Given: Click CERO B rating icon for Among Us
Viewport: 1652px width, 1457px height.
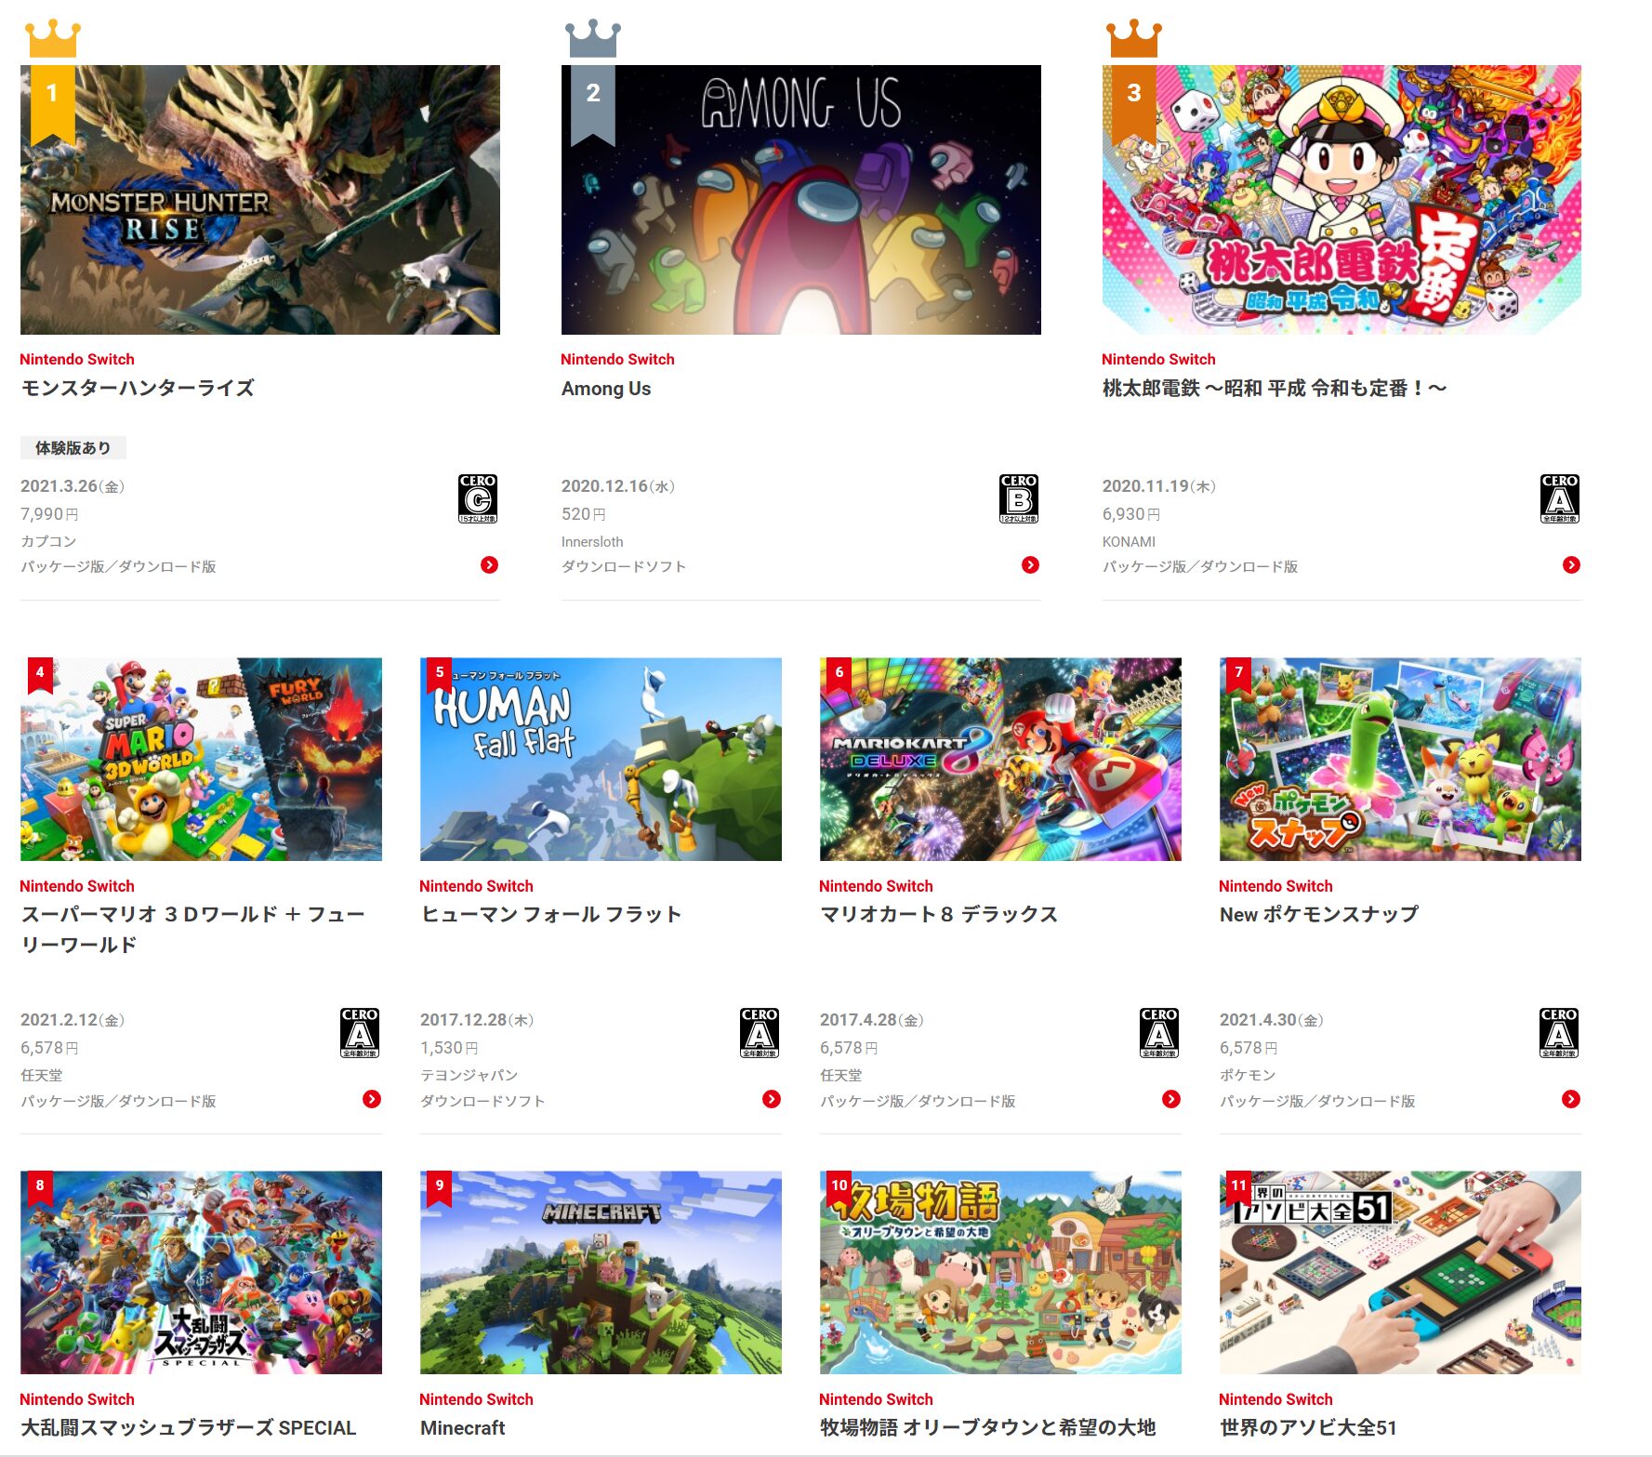Looking at the screenshot, I should (x=1019, y=498).
